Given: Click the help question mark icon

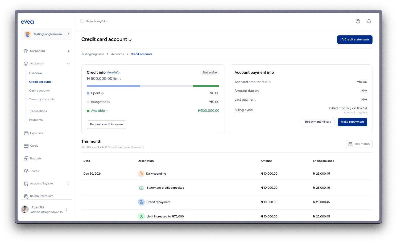Looking at the screenshot, I should coord(358,21).
